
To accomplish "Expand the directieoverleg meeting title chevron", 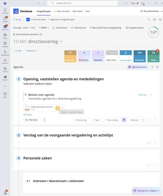I will [x=61, y=42].
